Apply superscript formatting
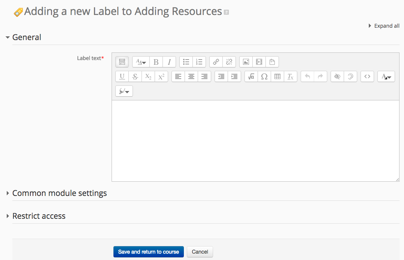 pos(161,76)
